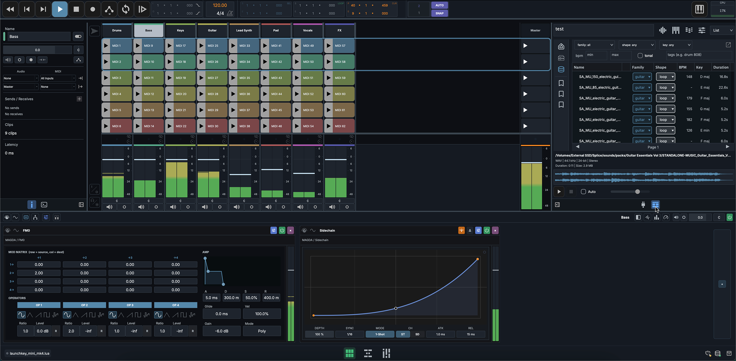This screenshot has width=736, height=361.
Task: Sort the sample list by the BPM column
Action: coord(683,67)
